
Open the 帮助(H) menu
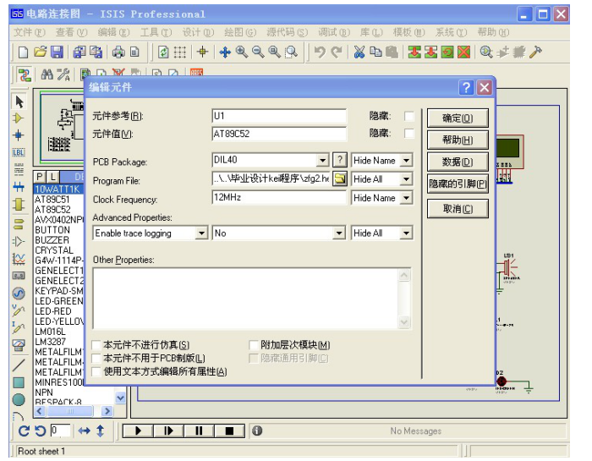click(493, 32)
